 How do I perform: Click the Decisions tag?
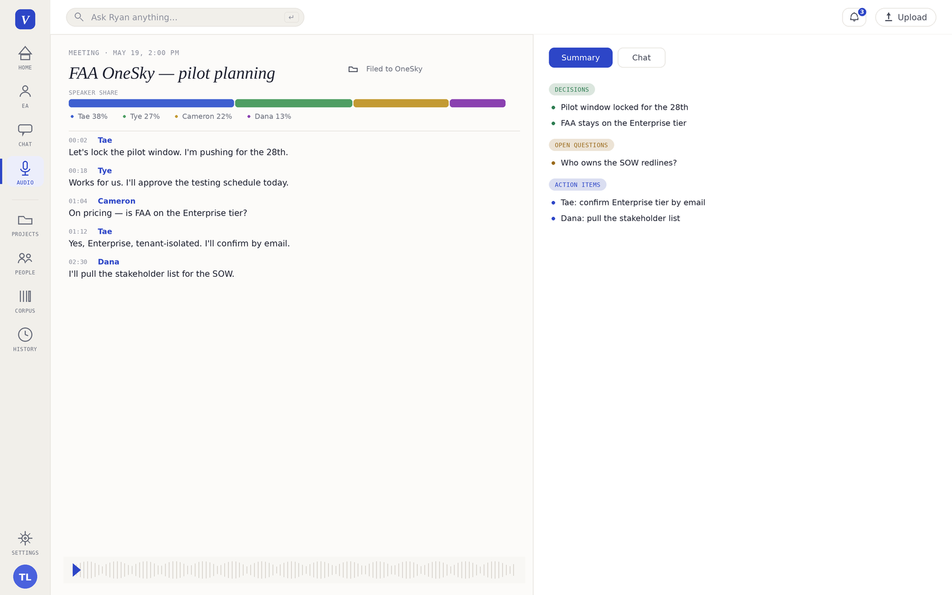click(572, 90)
